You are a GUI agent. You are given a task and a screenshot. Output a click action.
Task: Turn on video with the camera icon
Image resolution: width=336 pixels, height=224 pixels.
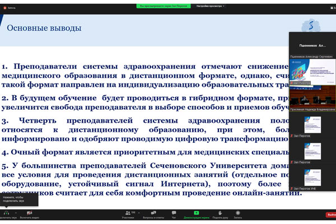point(29,213)
